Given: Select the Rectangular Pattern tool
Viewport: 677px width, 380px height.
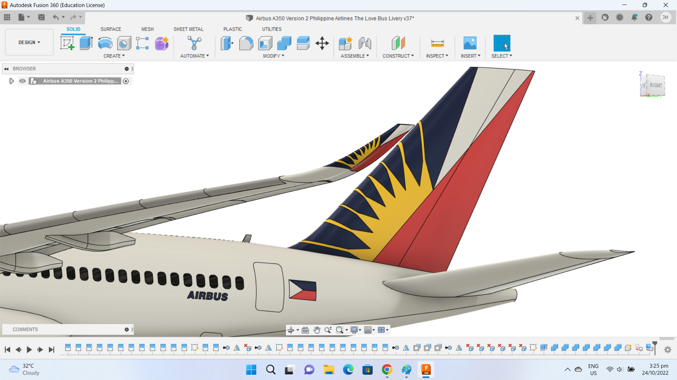Looking at the screenshot, I should click(x=142, y=43).
